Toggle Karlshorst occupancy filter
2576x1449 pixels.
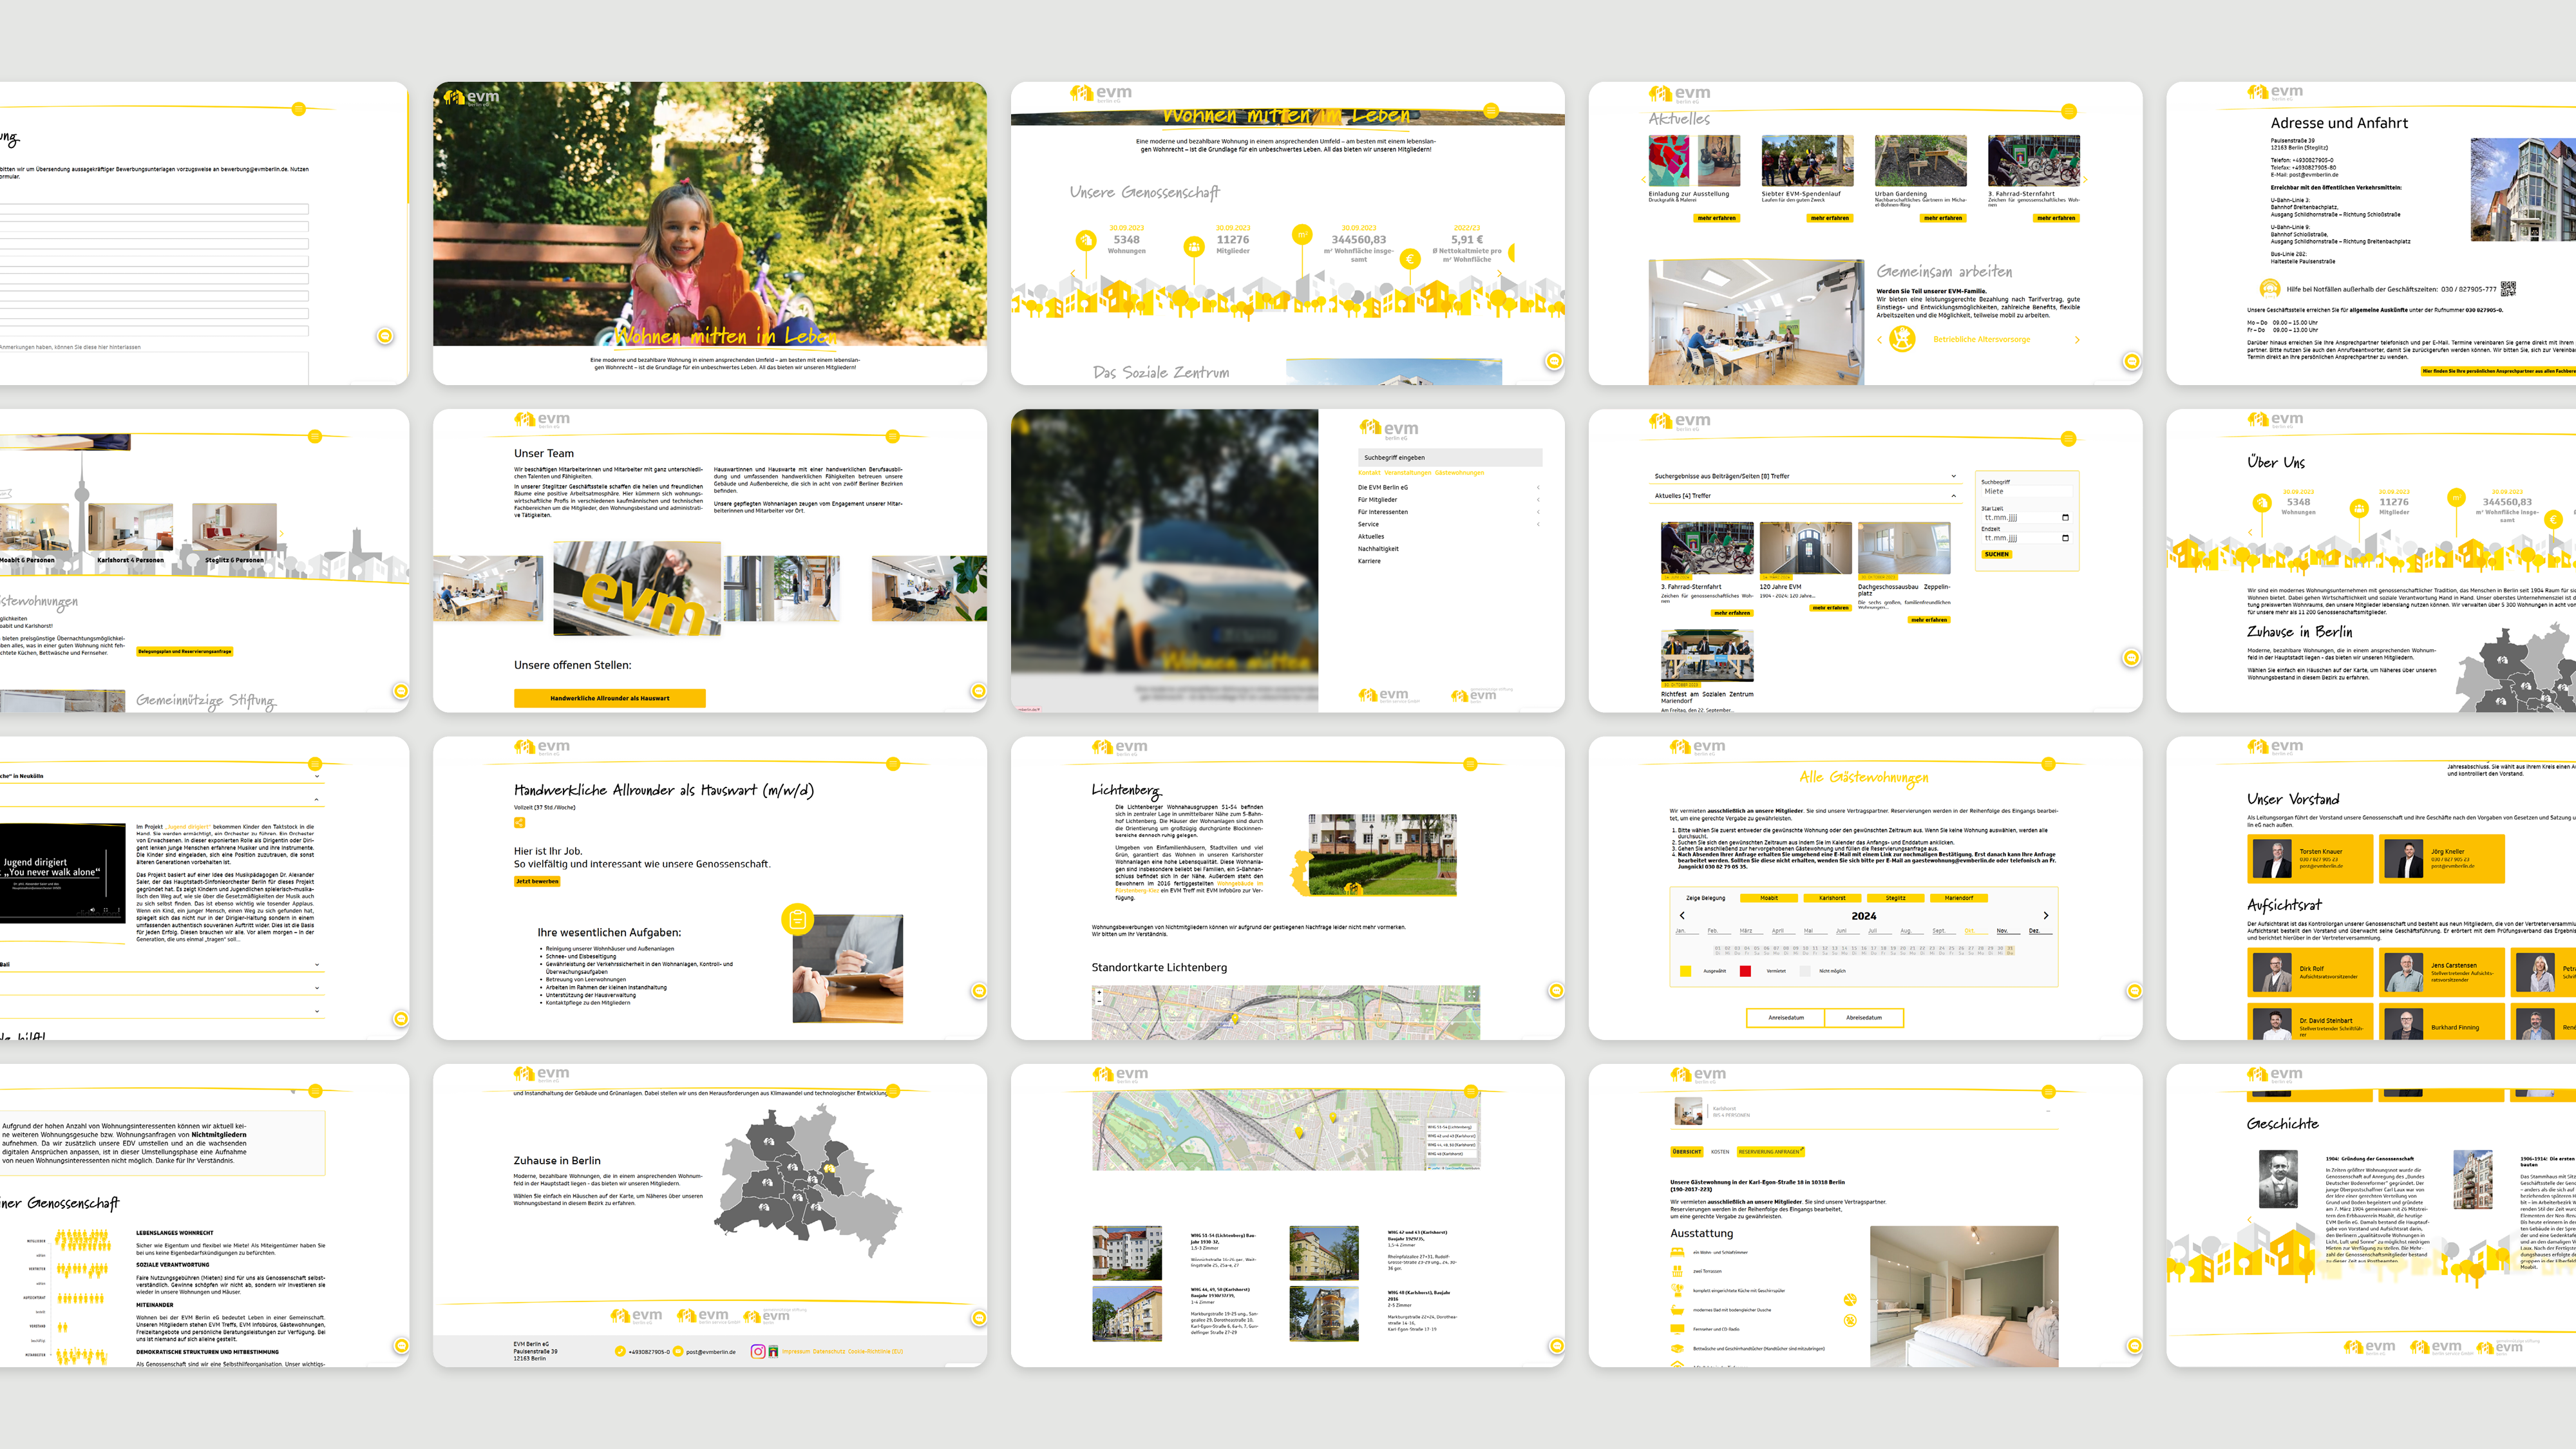coord(1832,898)
